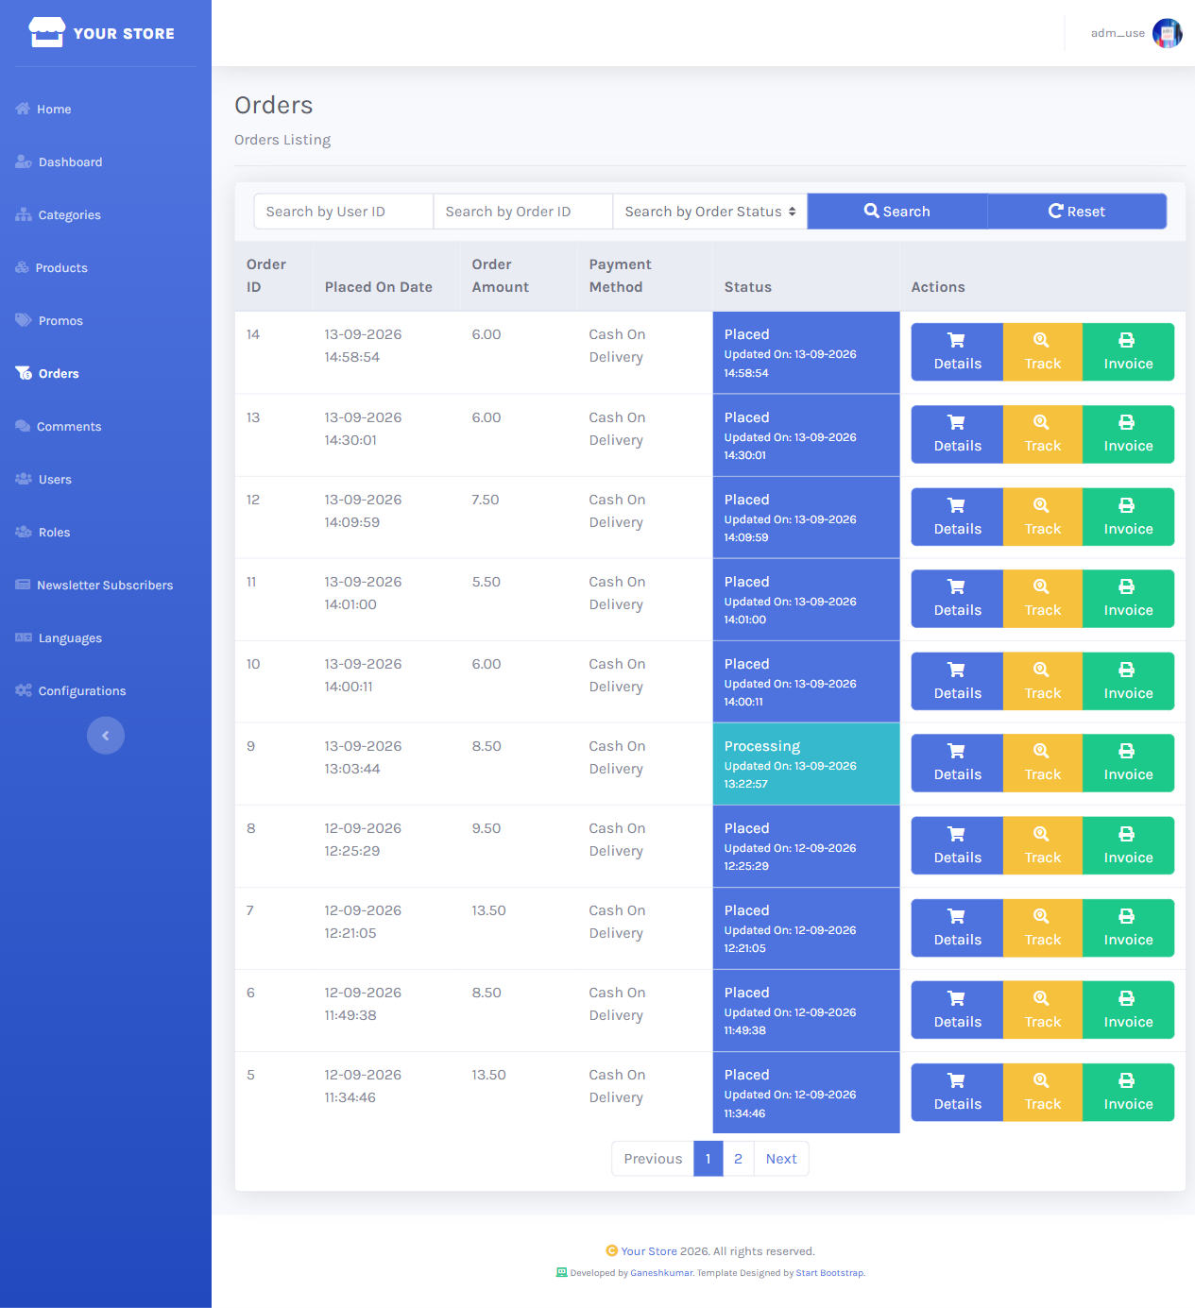Track order 6
The height and width of the screenshot is (1308, 1195).
(1043, 1010)
